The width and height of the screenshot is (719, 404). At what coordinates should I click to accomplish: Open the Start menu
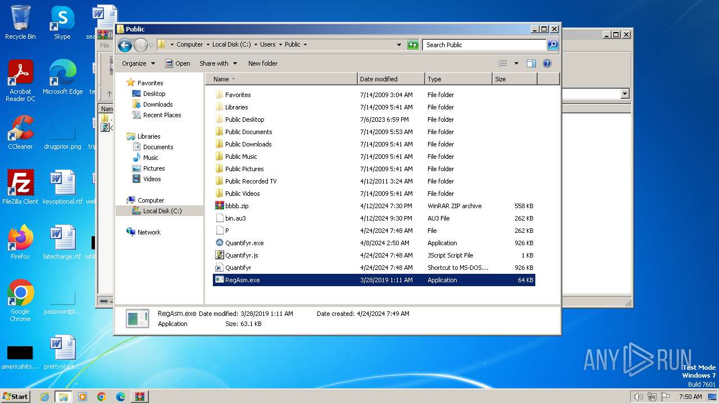point(16,397)
